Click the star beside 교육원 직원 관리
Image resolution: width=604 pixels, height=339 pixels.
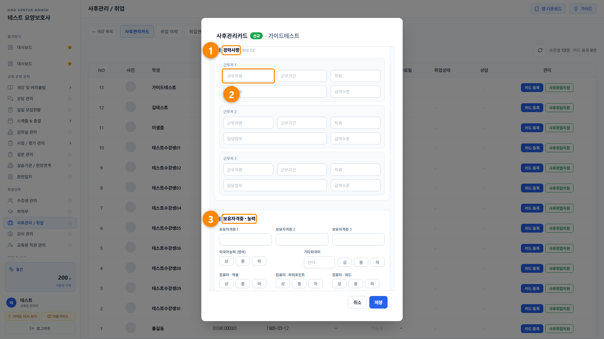pyautogui.click(x=70, y=245)
